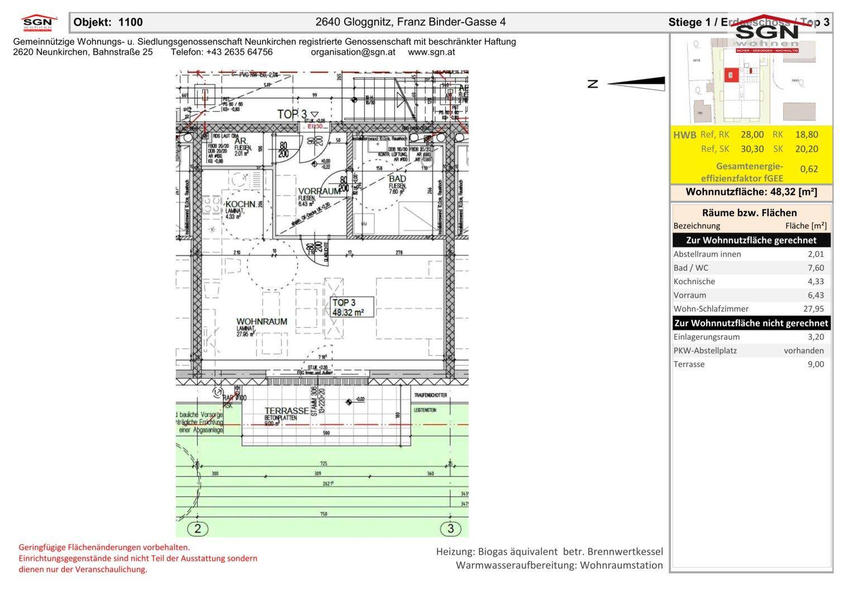Click the KOCHN. room label in floor plan
Viewport: 853px width, 603px height.
(241, 204)
